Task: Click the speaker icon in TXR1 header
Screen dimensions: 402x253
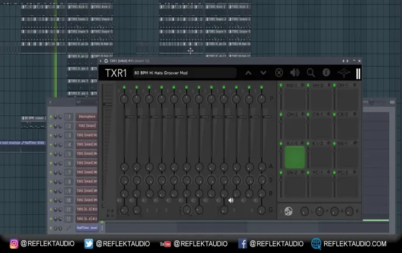Action: [295, 73]
